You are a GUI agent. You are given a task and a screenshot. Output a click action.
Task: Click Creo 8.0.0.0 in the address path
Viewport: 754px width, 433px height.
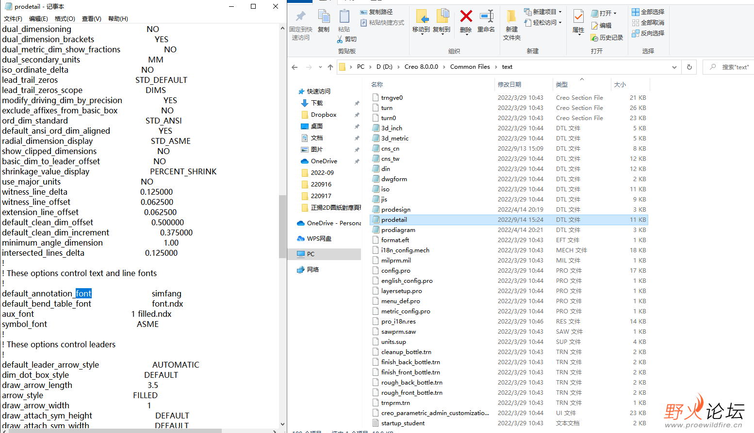click(x=421, y=67)
